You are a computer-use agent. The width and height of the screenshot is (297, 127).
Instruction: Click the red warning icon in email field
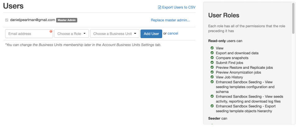51,31
